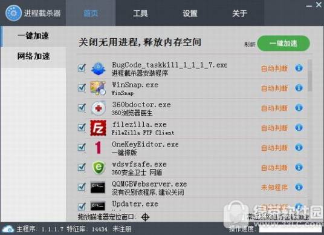Click the 一键排版 description text
Screen dimensions: 324x235
click(x=124, y=153)
